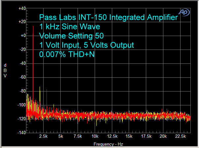The image size is (199, 148).
Task: Click the '2.5k' frequency tick label
Action: coord(44,136)
